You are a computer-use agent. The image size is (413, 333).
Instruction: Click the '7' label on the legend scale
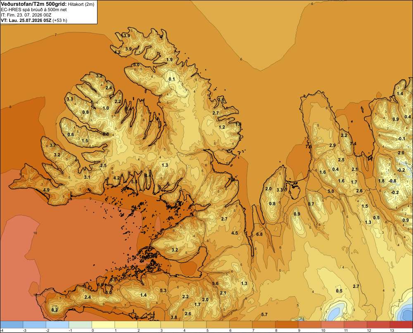253,331
